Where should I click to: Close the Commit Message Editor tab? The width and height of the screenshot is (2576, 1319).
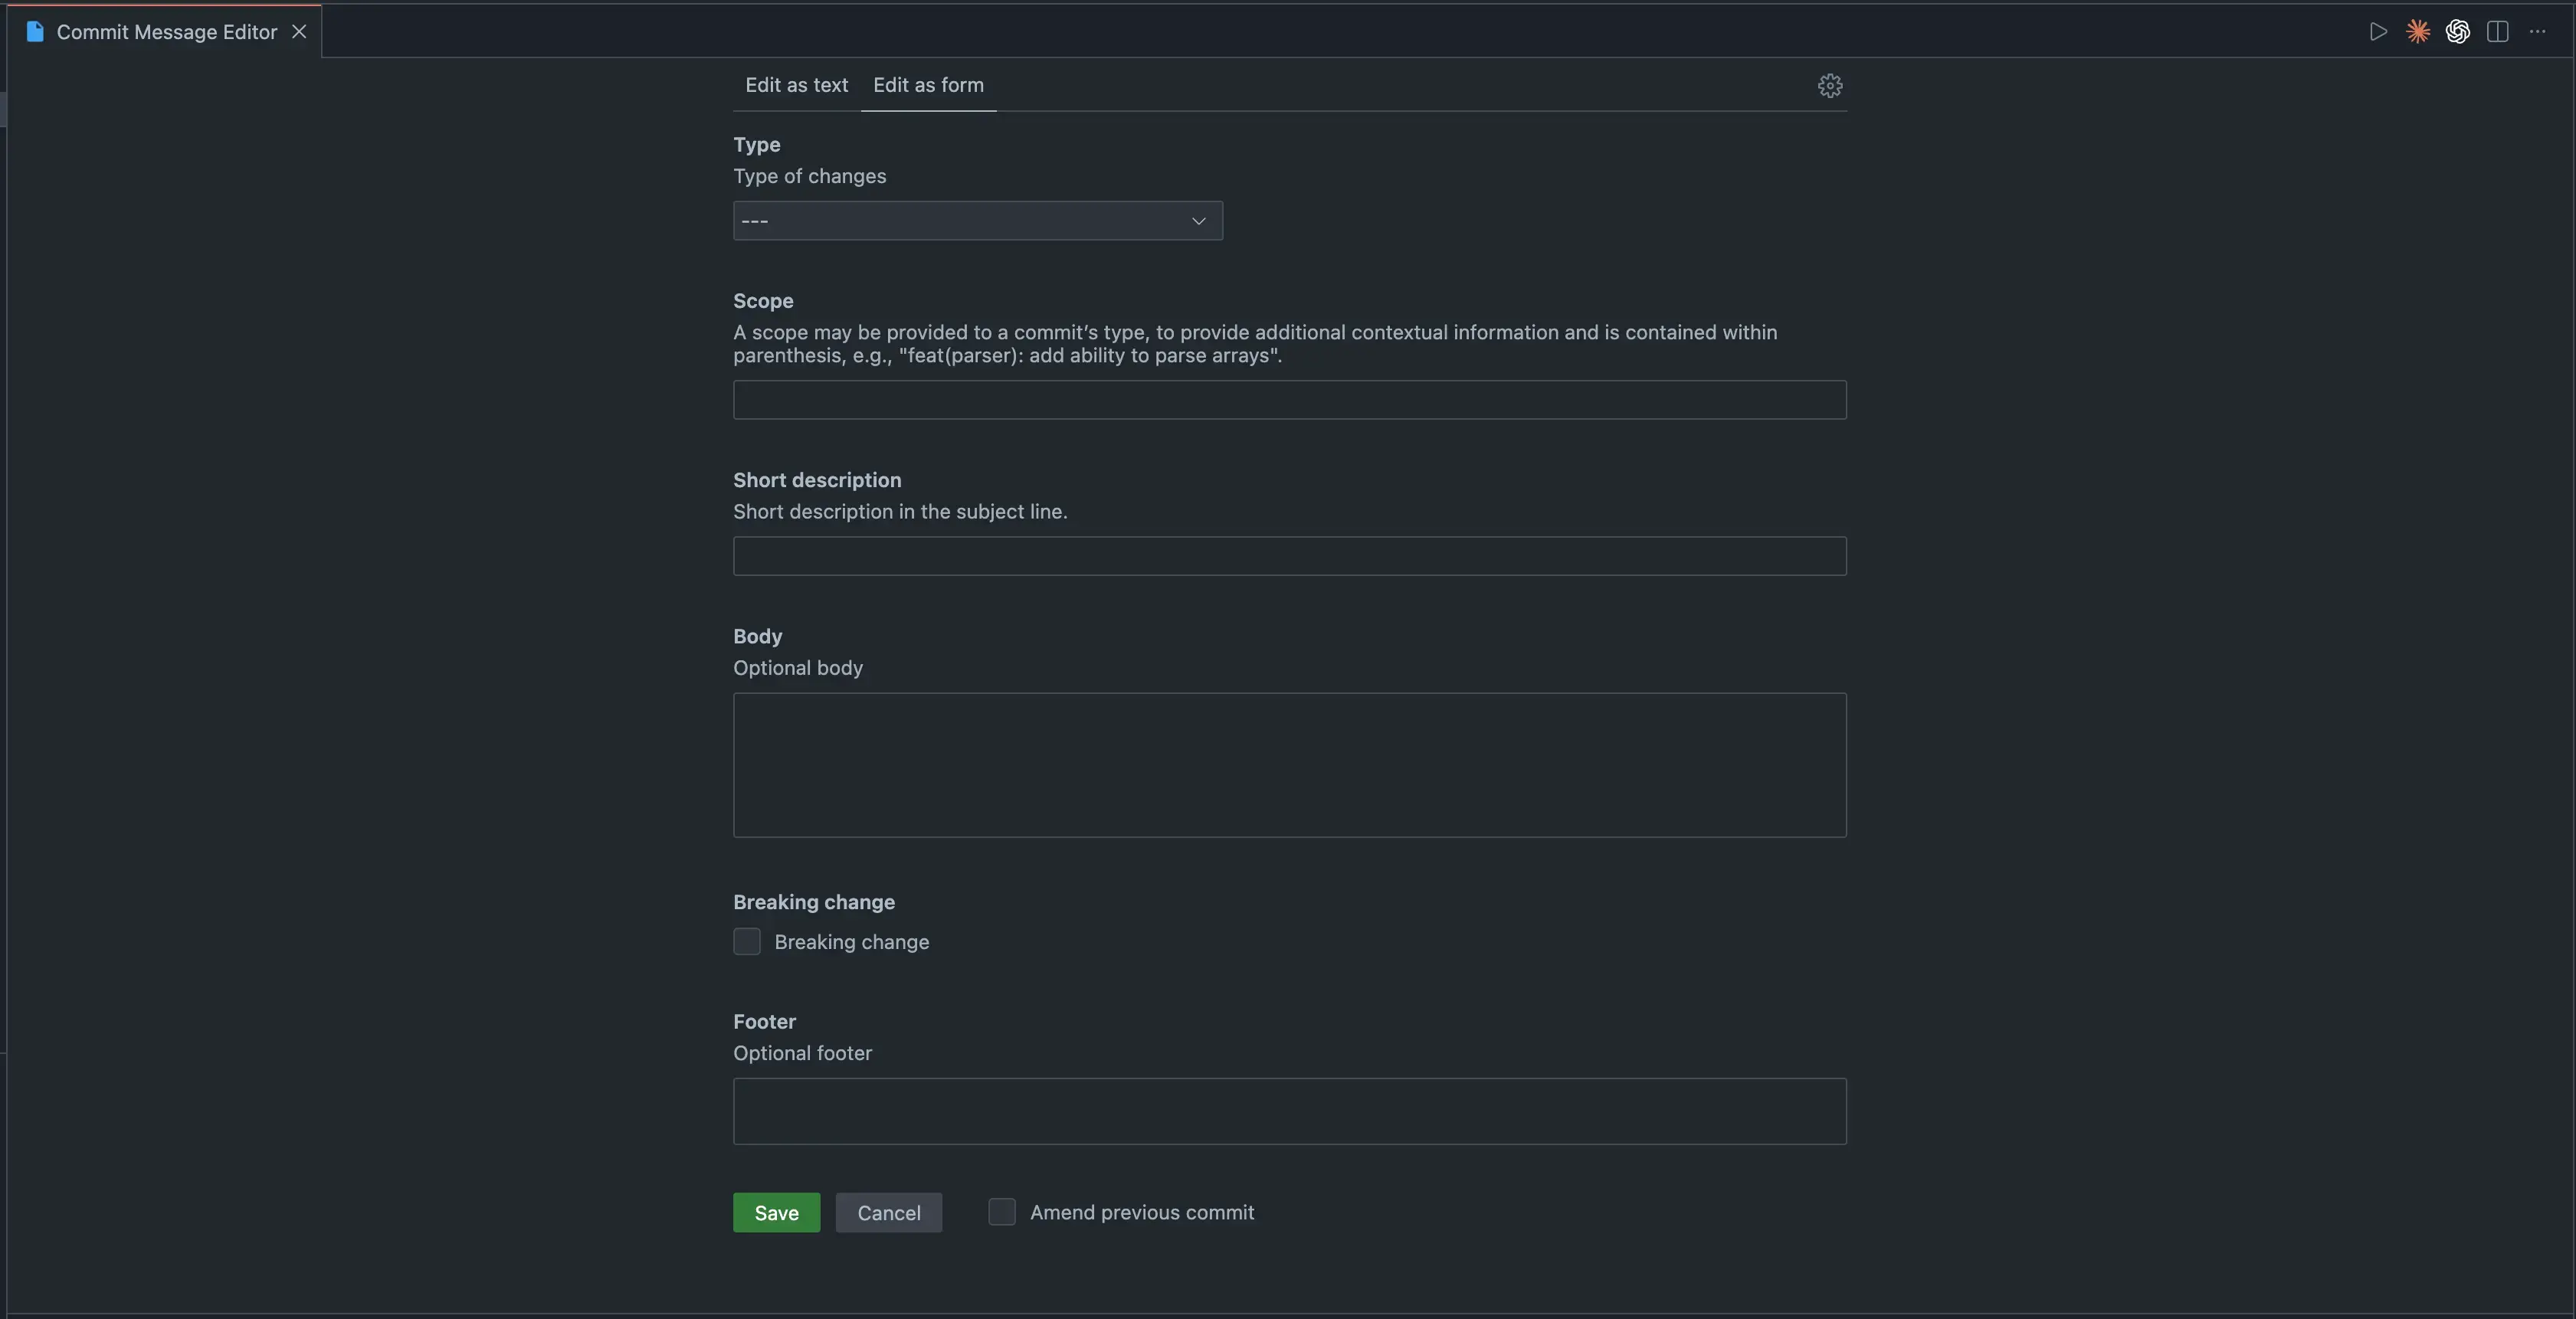click(298, 32)
